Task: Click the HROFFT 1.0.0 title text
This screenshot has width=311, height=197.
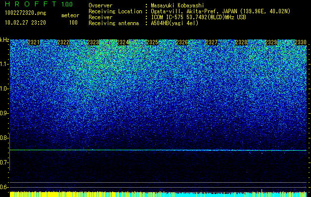Action: click(x=39, y=4)
